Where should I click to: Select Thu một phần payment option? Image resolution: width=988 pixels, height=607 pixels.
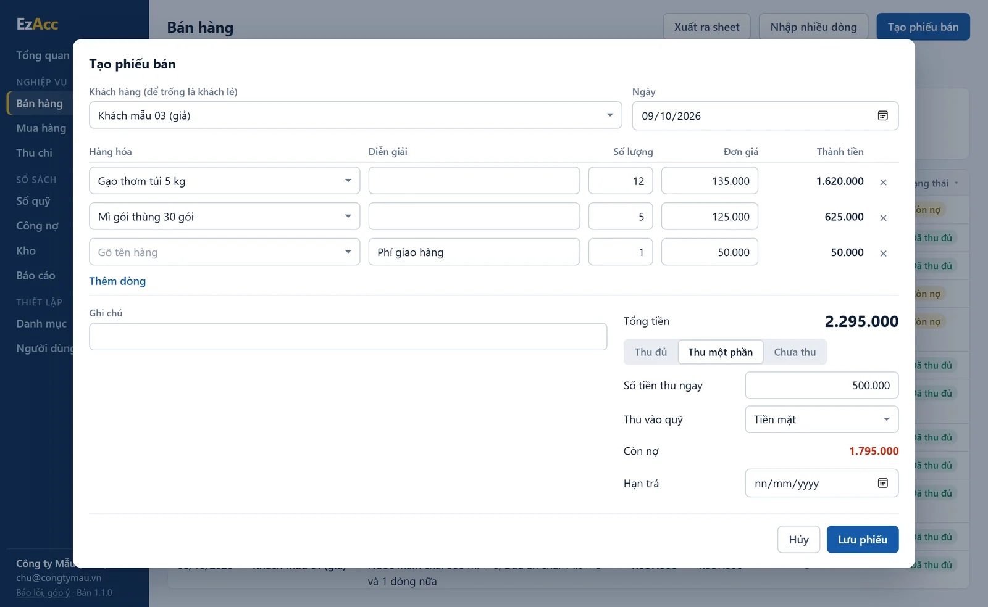[x=720, y=352]
